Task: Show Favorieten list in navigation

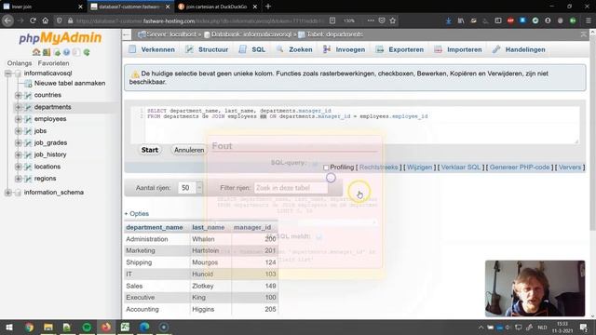Action: point(54,63)
